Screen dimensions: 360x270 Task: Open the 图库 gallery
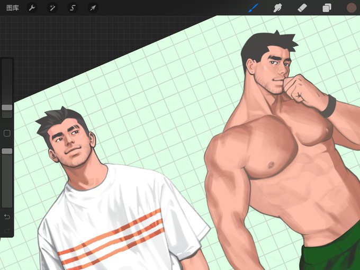pyautogui.click(x=12, y=8)
